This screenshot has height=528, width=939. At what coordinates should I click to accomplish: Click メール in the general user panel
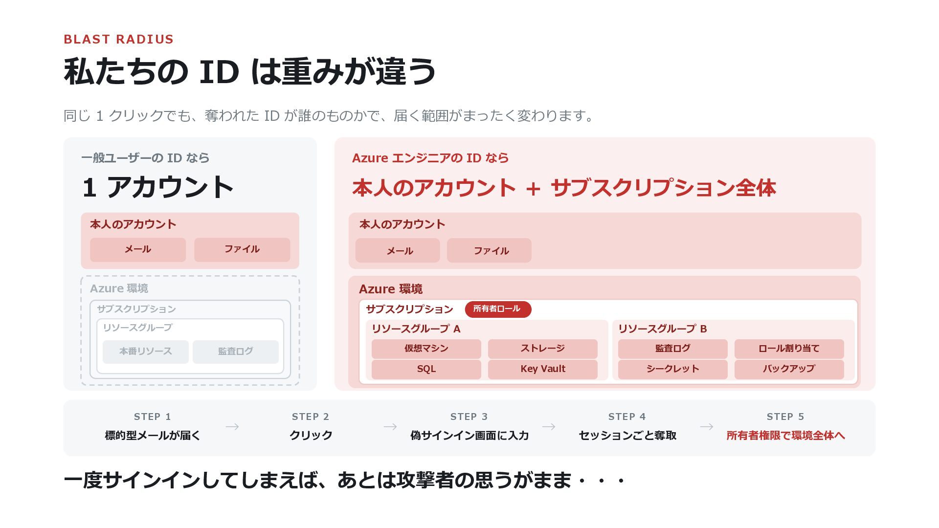point(138,249)
